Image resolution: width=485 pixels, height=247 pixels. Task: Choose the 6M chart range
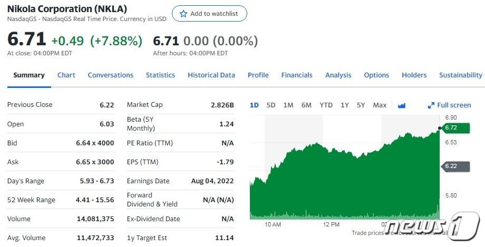click(x=306, y=105)
